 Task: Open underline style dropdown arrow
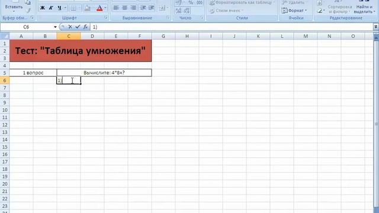pos(65,8)
